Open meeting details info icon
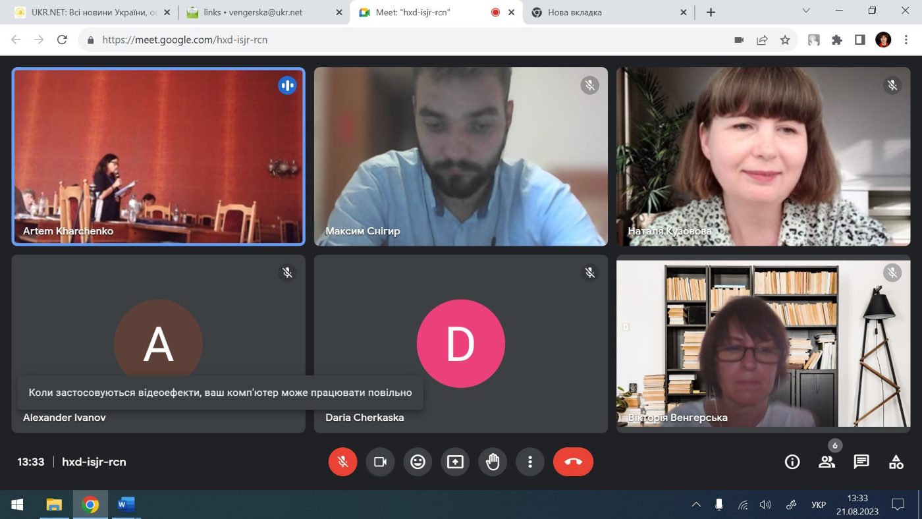922x519 pixels. tap(792, 462)
